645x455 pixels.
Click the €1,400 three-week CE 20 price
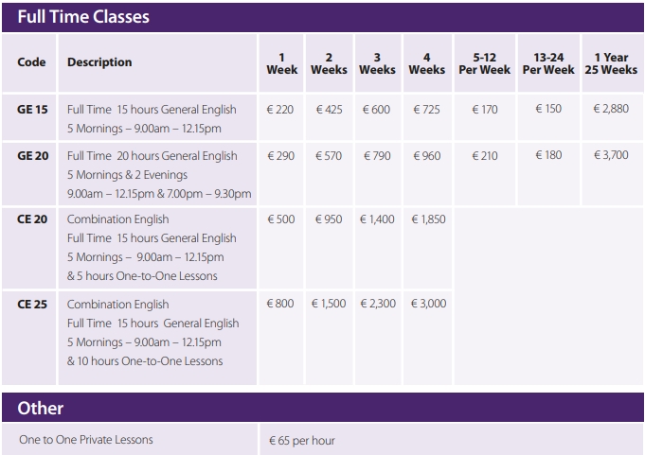coord(377,219)
